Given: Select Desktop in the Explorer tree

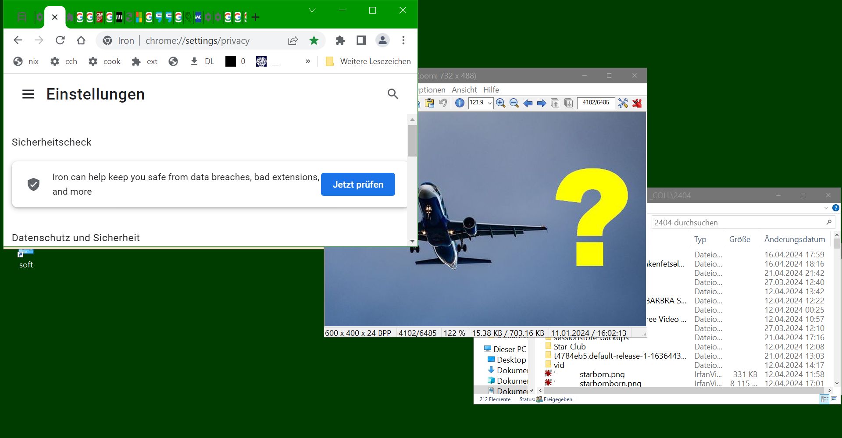Looking at the screenshot, I should [x=507, y=360].
